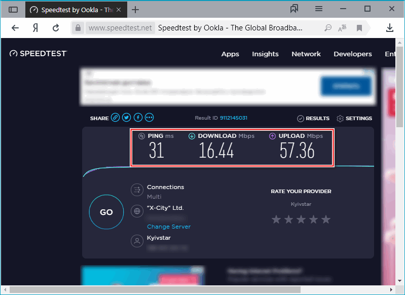Click the scrollbar down arrow

399,281
